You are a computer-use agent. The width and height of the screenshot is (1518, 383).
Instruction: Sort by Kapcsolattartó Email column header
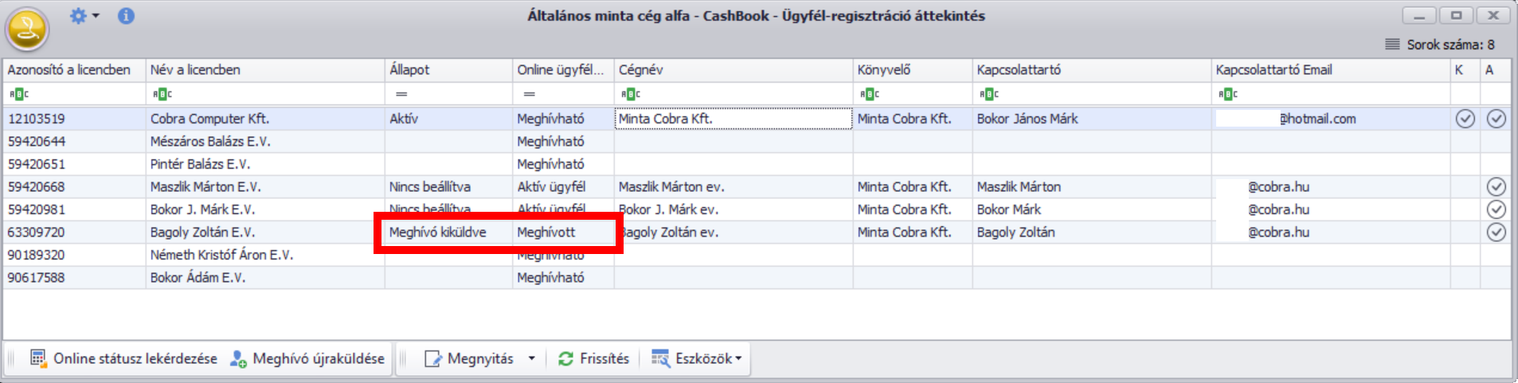click(1331, 70)
